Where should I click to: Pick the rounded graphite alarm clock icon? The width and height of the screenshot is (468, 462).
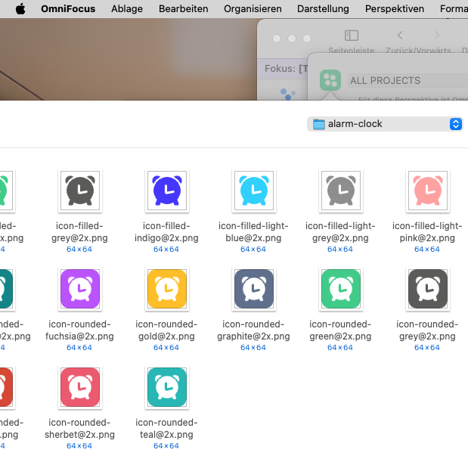coord(253,289)
